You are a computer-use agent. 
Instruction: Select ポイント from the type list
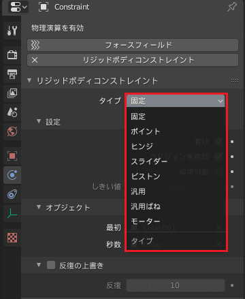click(x=176, y=131)
